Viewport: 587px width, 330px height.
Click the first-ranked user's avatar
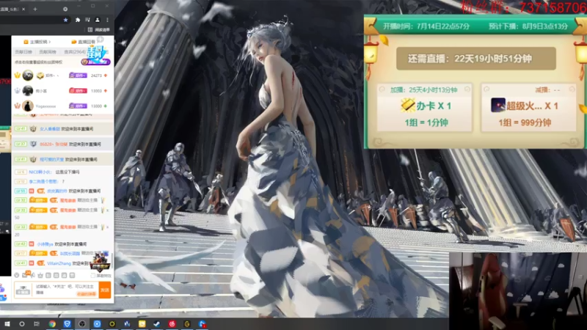point(28,76)
